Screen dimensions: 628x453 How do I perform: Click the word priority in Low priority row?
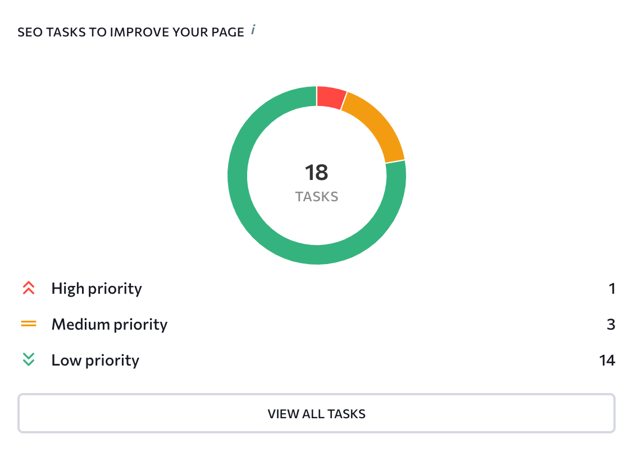[112, 361]
